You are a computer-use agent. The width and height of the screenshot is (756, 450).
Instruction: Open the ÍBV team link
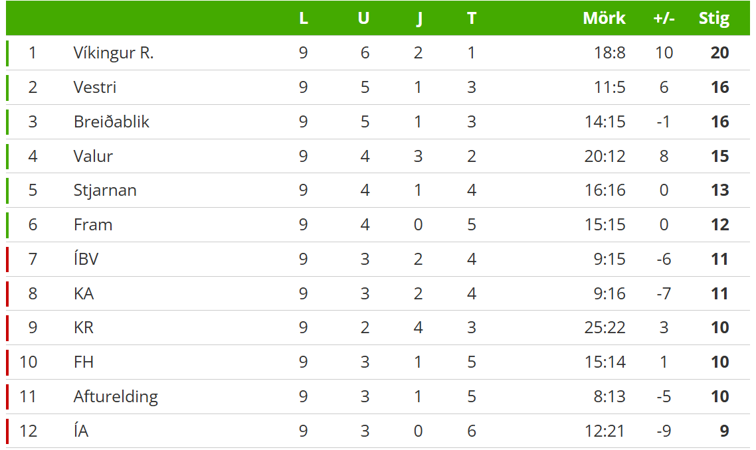(86, 259)
